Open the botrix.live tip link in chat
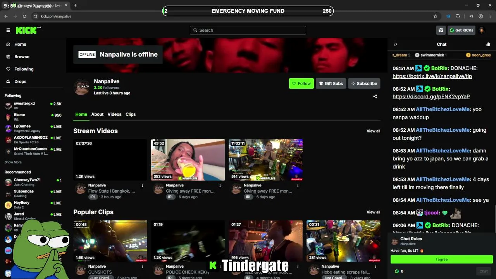Screen dimensions: 496x279 [x=432, y=76]
